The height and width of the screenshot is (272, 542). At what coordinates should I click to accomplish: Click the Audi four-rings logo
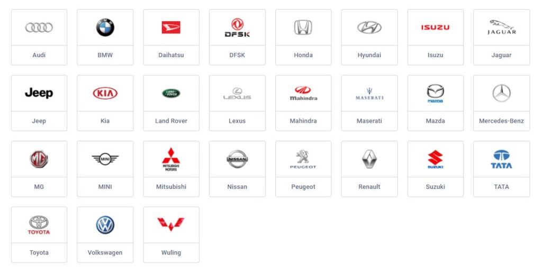(39, 28)
